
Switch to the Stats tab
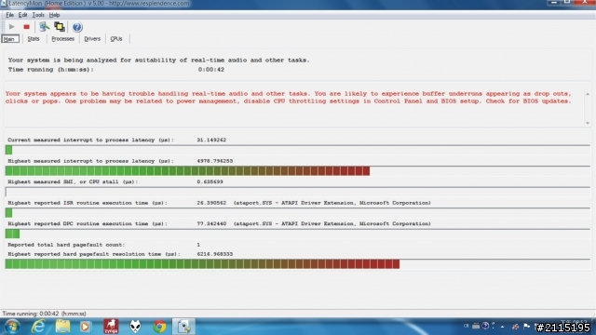coord(34,39)
